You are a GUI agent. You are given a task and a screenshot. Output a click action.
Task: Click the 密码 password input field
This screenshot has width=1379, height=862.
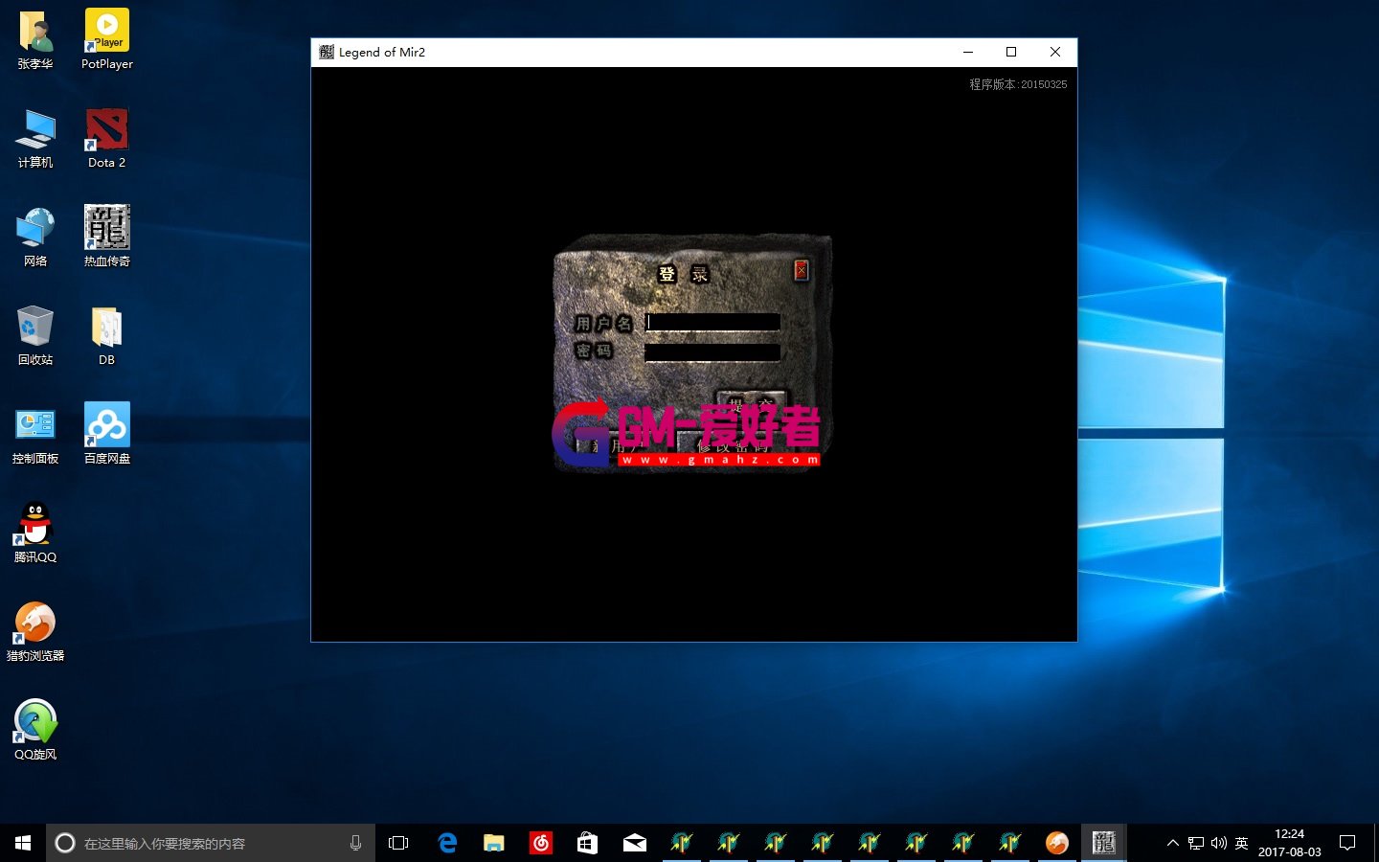pyautogui.click(x=712, y=352)
